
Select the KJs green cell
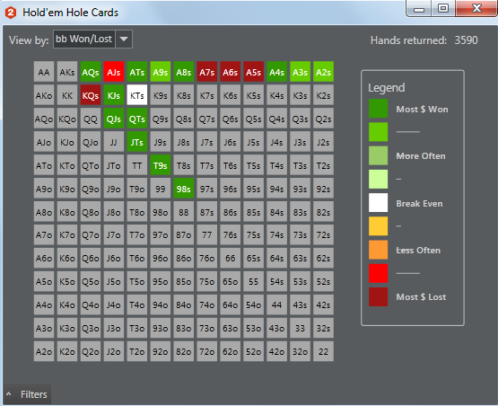coord(114,95)
